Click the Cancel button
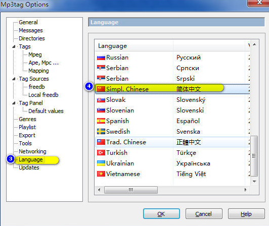 click(x=204, y=214)
